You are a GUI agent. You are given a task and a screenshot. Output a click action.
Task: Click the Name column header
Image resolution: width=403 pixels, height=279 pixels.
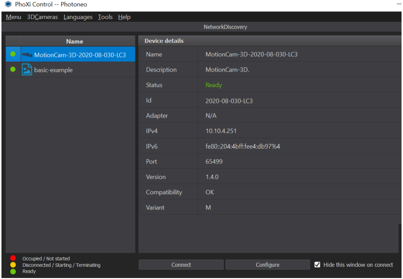tap(75, 42)
